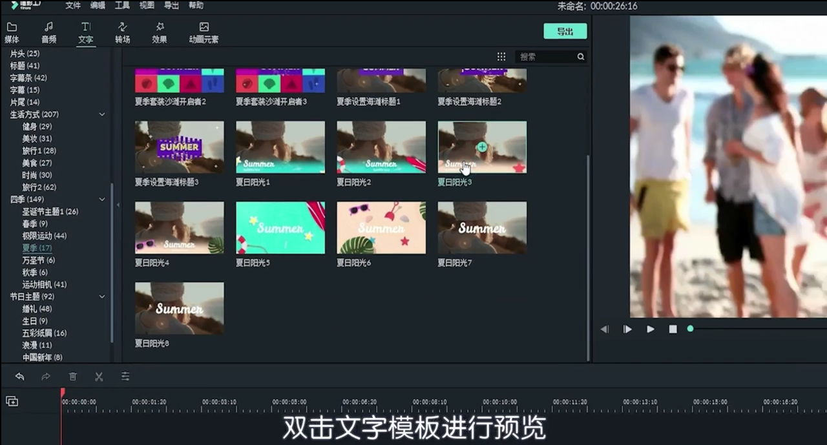Open the 动画元素 (Elements) panel
The image size is (827, 445).
[204, 31]
